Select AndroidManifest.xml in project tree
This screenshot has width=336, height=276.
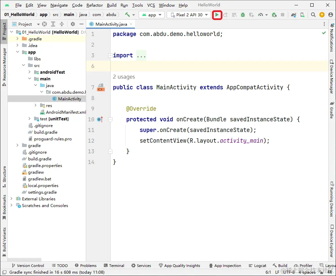tap(63, 112)
